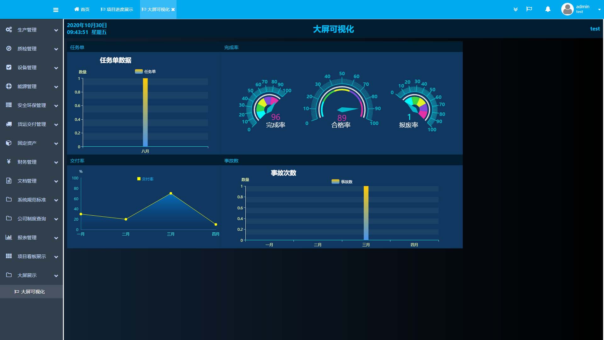Expand the 质检管理 menu chevron
Viewport: 604px width, 340px height.
[56, 49]
